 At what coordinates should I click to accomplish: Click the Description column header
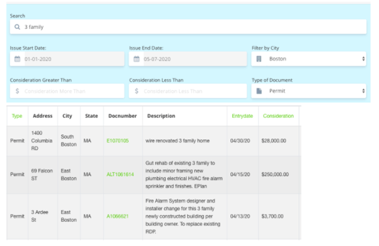click(x=161, y=116)
